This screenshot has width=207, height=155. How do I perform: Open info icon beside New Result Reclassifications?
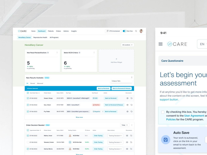pyautogui.click(x=48, y=53)
